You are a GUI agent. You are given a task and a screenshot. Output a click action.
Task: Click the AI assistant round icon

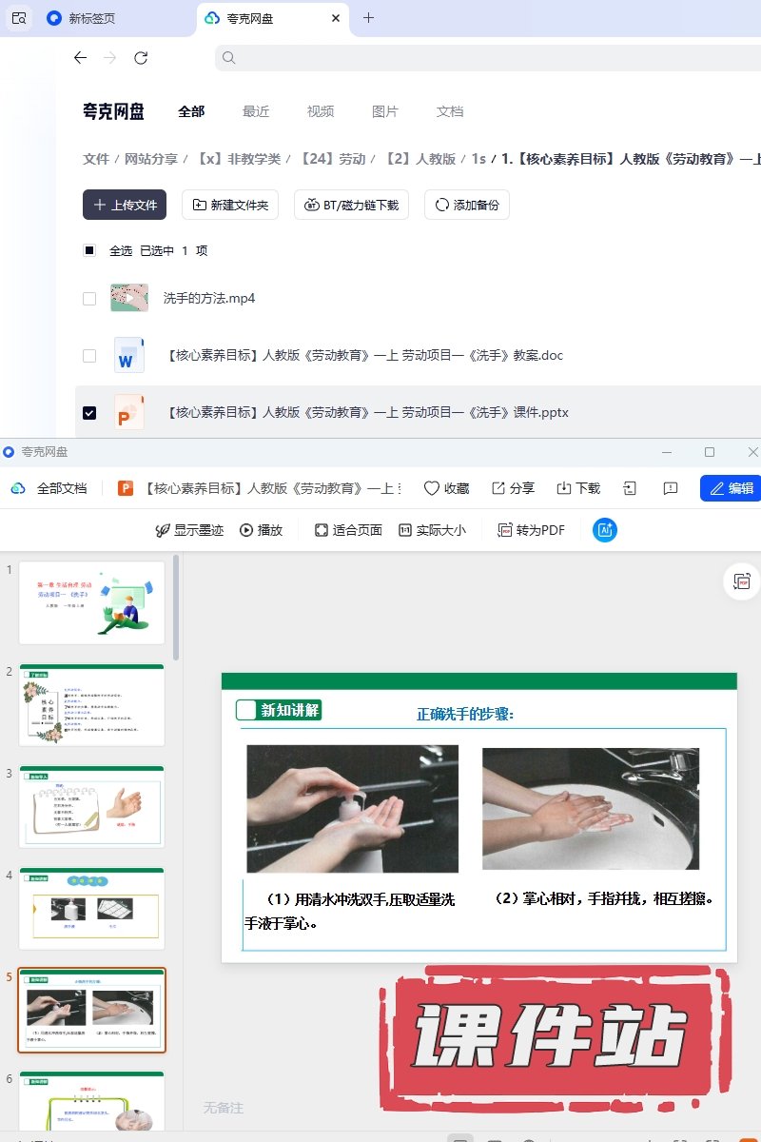604,530
